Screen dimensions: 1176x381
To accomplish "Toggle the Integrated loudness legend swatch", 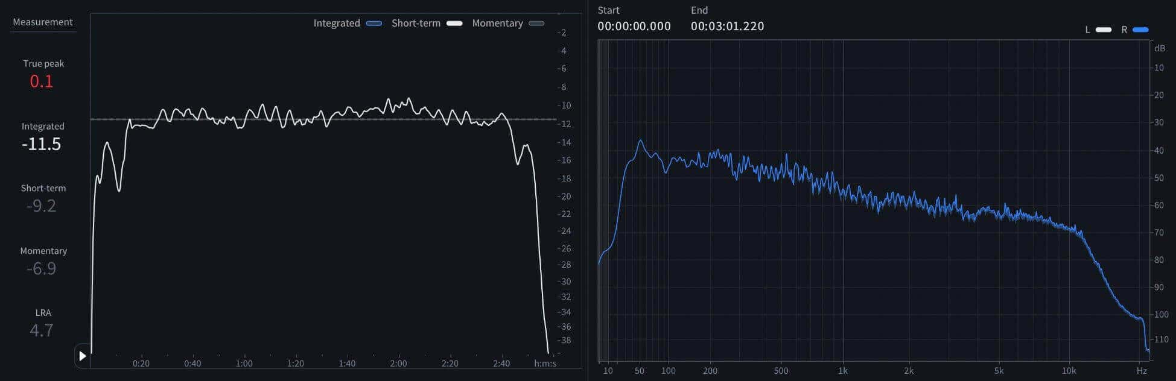I will 374,24.
